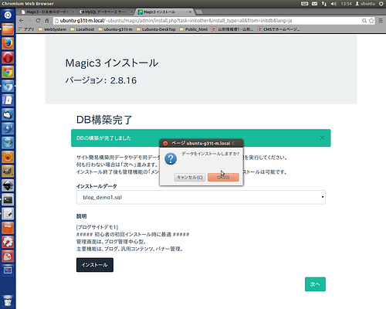The image size is (386, 309).
Task: Launch Google Chrome from the dock
Action: (8, 72)
